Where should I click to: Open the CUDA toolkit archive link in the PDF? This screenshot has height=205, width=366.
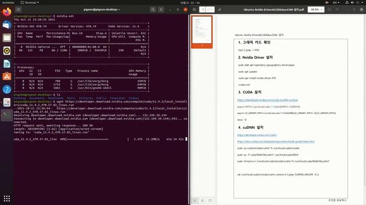tap(268, 100)
